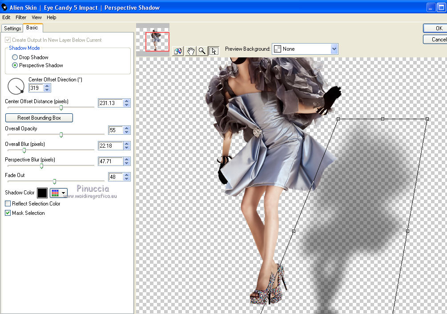The width and height of the screenshot is (447, 314).
Task: Select Drop Shadow mode
Action: pos(15,57)
